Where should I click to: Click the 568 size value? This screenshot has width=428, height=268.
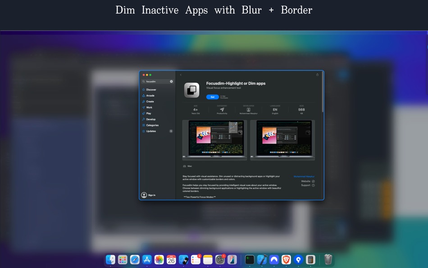[301, 110]
